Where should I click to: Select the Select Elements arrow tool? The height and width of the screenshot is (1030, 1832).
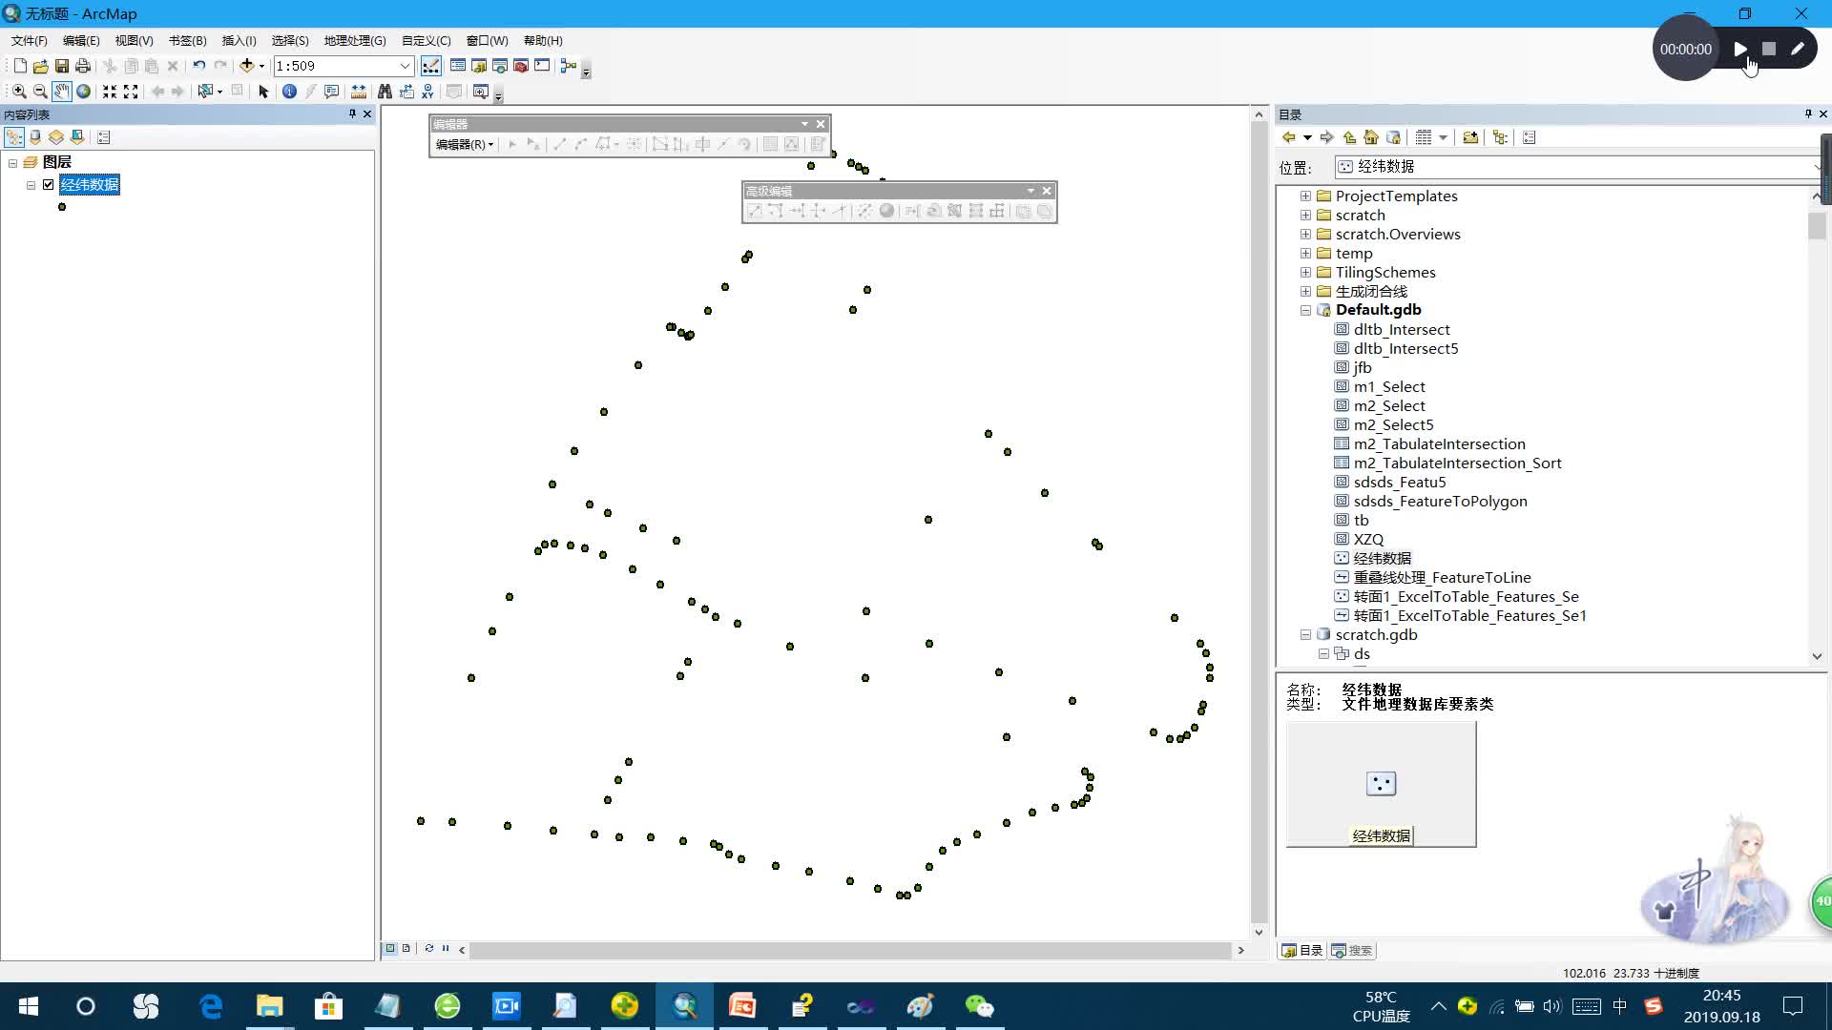click(x=264, y=92)
